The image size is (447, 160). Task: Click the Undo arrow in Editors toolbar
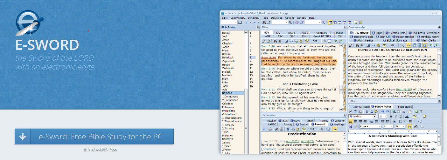[383, 111]
